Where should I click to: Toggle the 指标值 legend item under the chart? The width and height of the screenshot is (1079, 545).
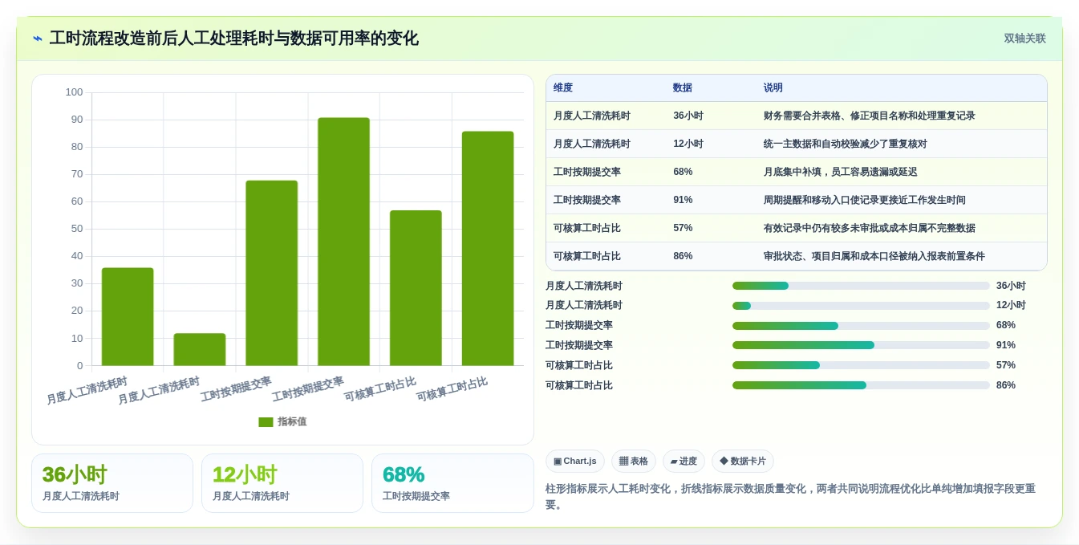pos(282,421)
